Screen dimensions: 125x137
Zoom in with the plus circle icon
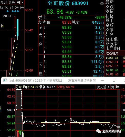[17, 8]
